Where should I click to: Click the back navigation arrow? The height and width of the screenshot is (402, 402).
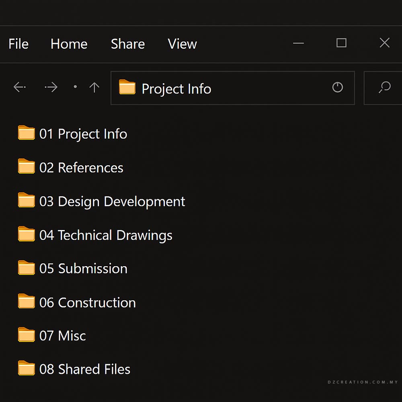[x=19, y=87]
